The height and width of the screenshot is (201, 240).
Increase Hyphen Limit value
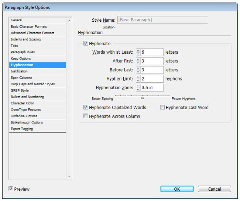coord(138,77)
